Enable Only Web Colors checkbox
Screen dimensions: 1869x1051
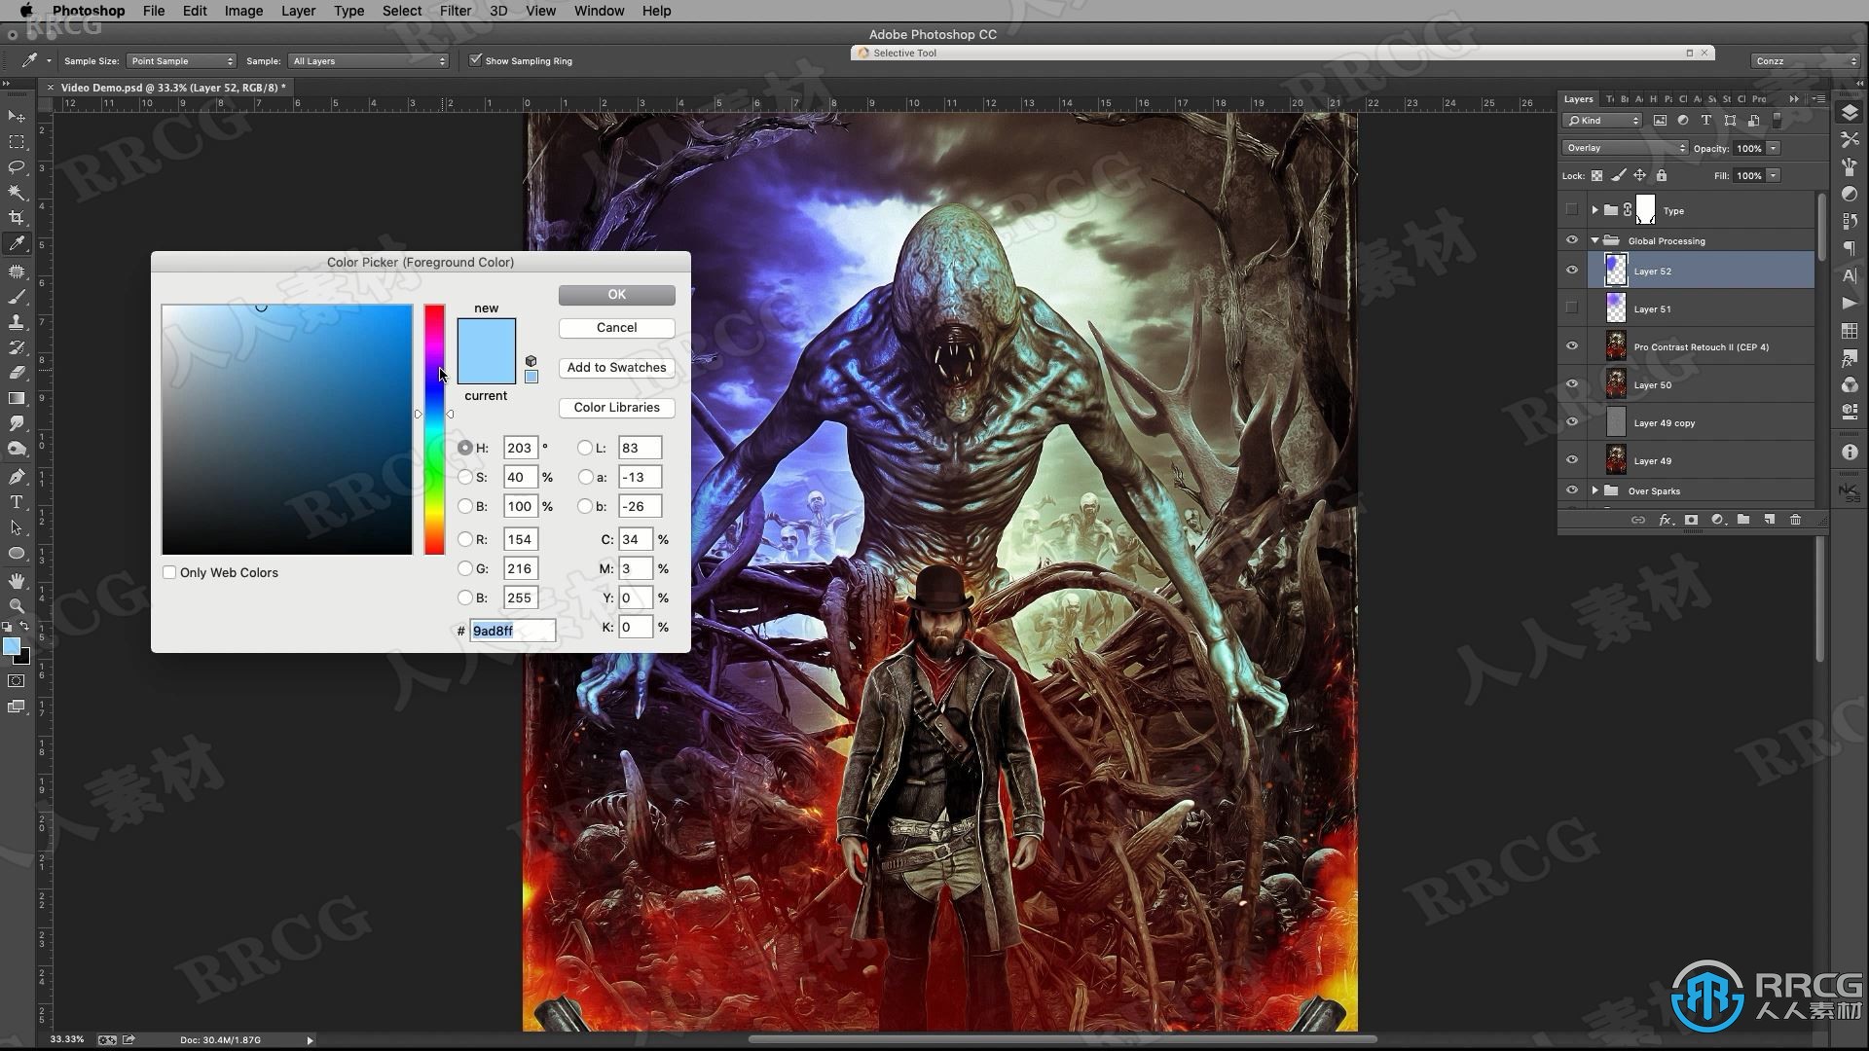169,572
